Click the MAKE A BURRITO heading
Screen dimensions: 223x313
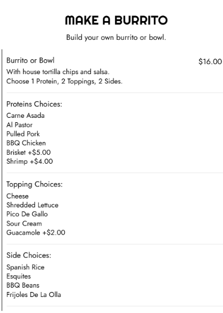pyautogui.click(x=116, y=20)
